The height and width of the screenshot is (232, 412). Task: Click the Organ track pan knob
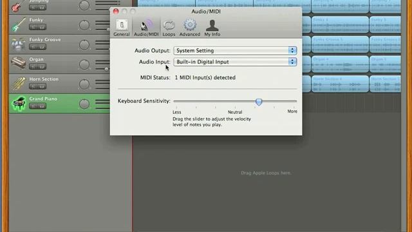point(84,64)
